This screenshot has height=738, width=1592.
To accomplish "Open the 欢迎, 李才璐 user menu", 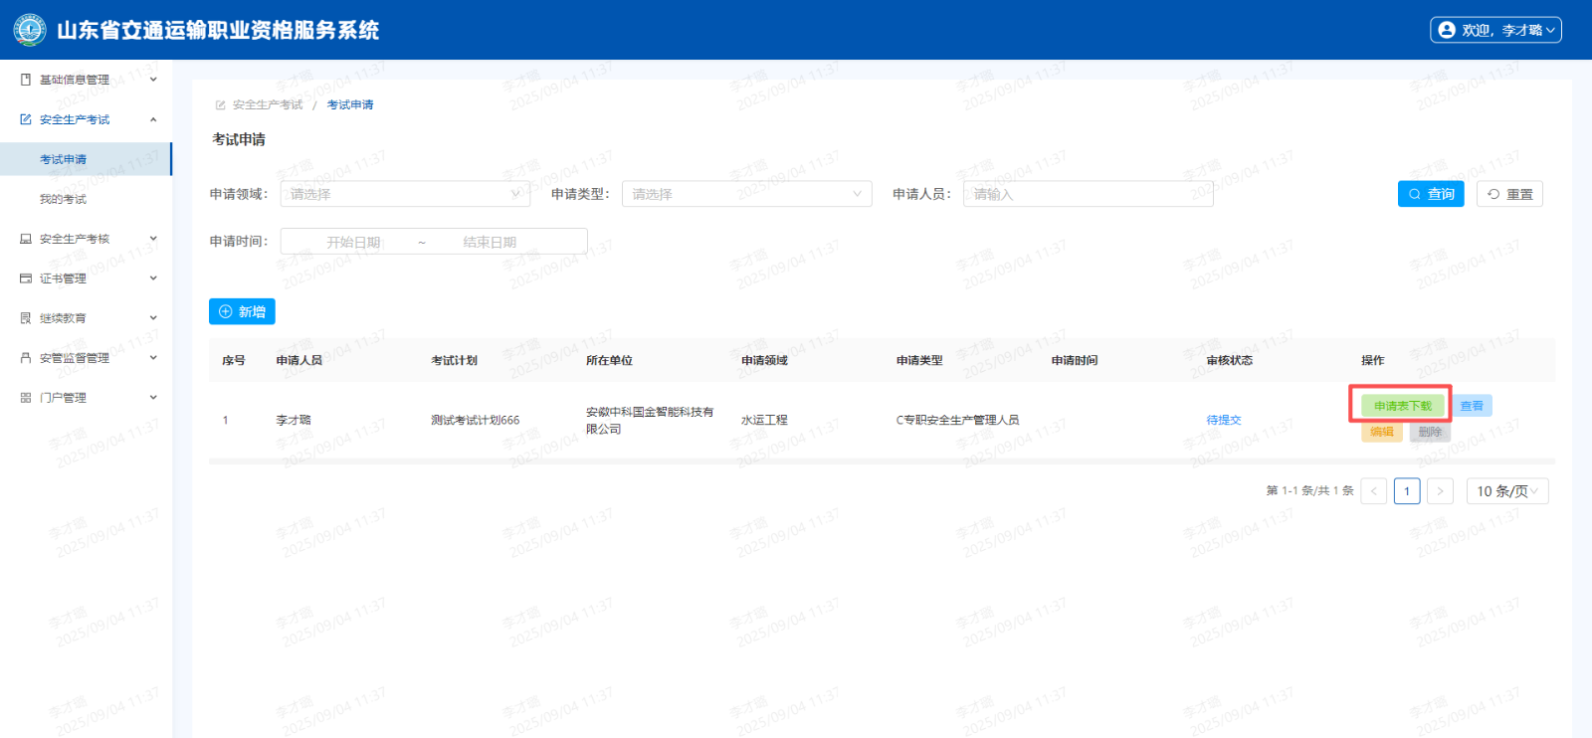I will 1495,30.
